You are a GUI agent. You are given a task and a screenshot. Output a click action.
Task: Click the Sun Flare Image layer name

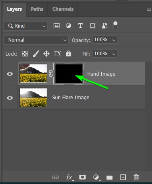[71, 98]
